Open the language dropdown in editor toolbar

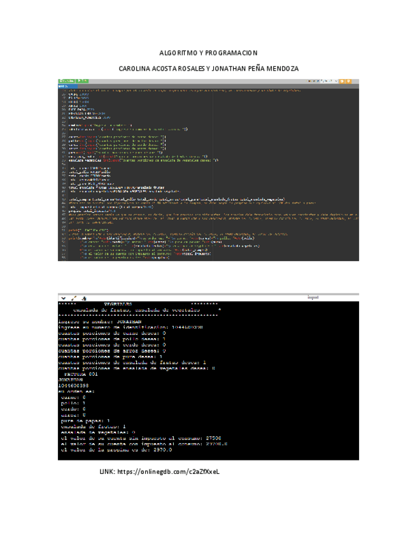coord(329,82)
